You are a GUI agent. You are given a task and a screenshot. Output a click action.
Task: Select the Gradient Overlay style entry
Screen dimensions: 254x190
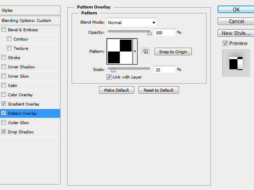[30, 104]
